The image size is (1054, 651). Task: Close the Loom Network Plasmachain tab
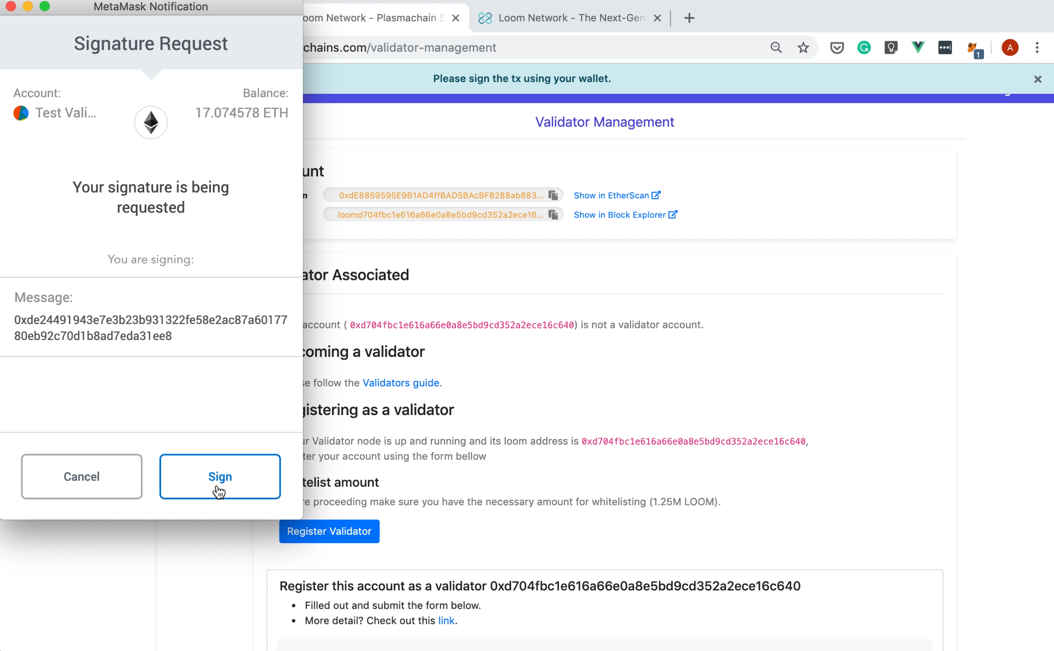pos(456,18)
